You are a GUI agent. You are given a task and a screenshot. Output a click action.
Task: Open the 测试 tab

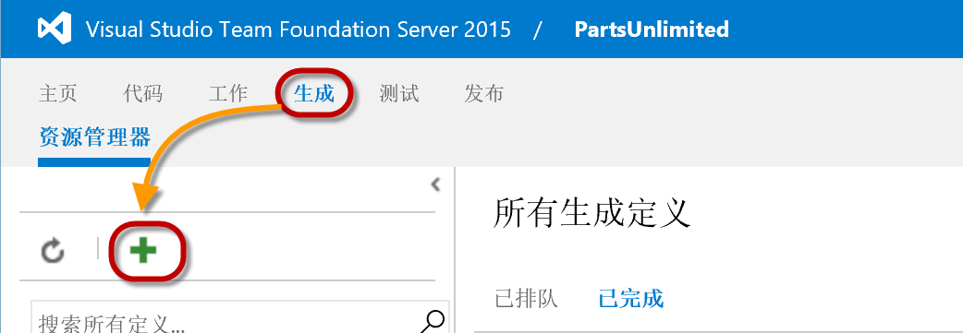399,94
